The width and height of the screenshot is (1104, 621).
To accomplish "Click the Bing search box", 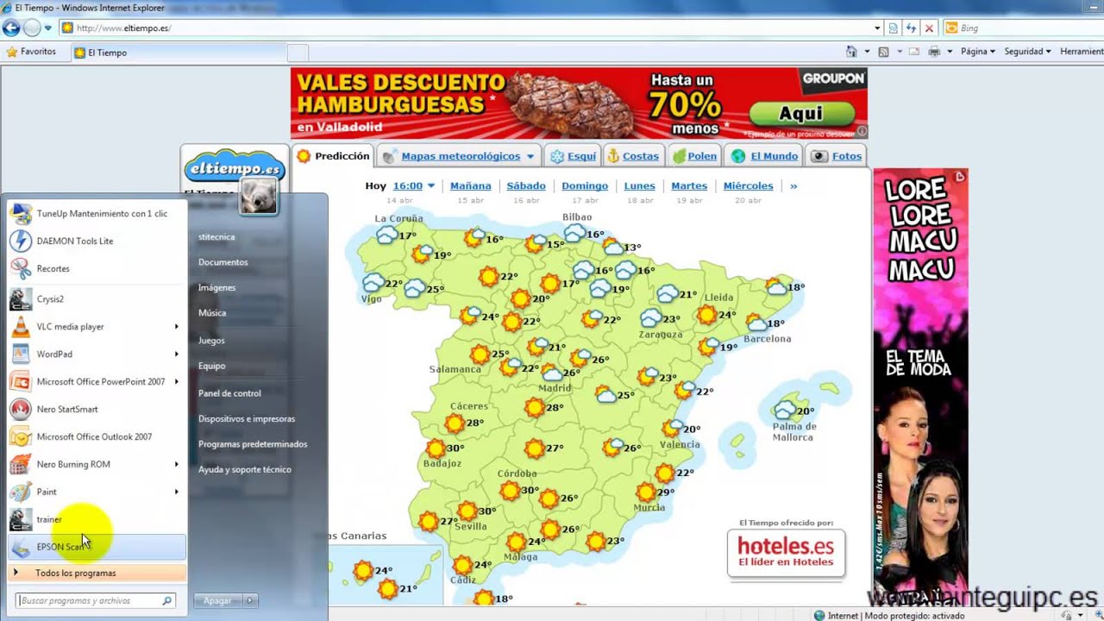I will point(1024,28).
